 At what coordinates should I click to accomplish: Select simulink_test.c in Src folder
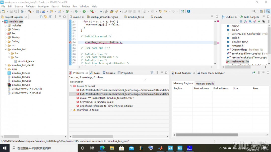tap(24, 61)
